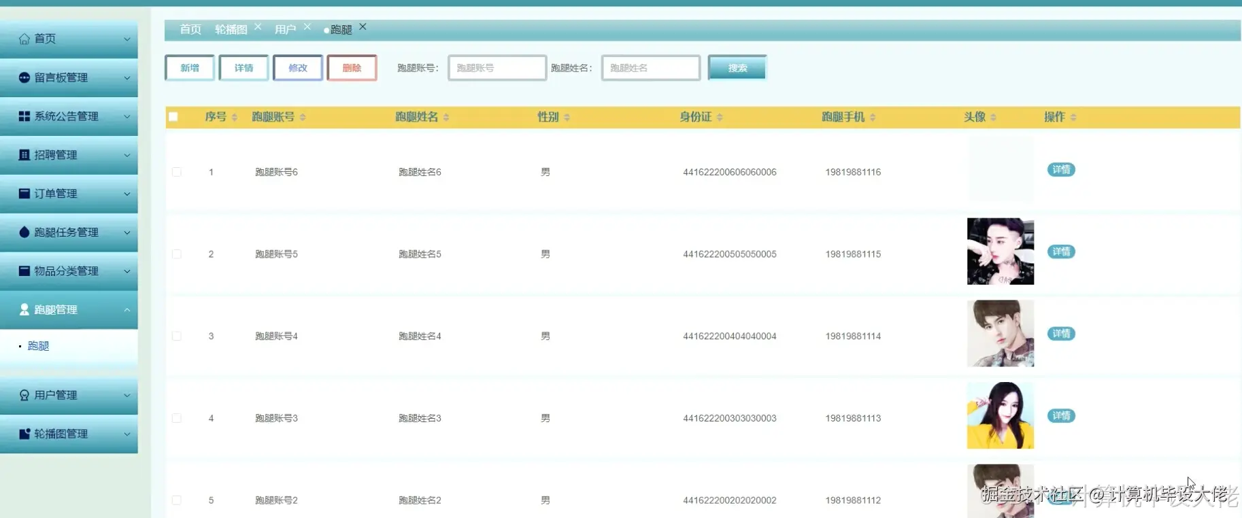Click the 轮播图管理 sidebar icon
Screen dimensions: 1242x518
click(24, 434)
